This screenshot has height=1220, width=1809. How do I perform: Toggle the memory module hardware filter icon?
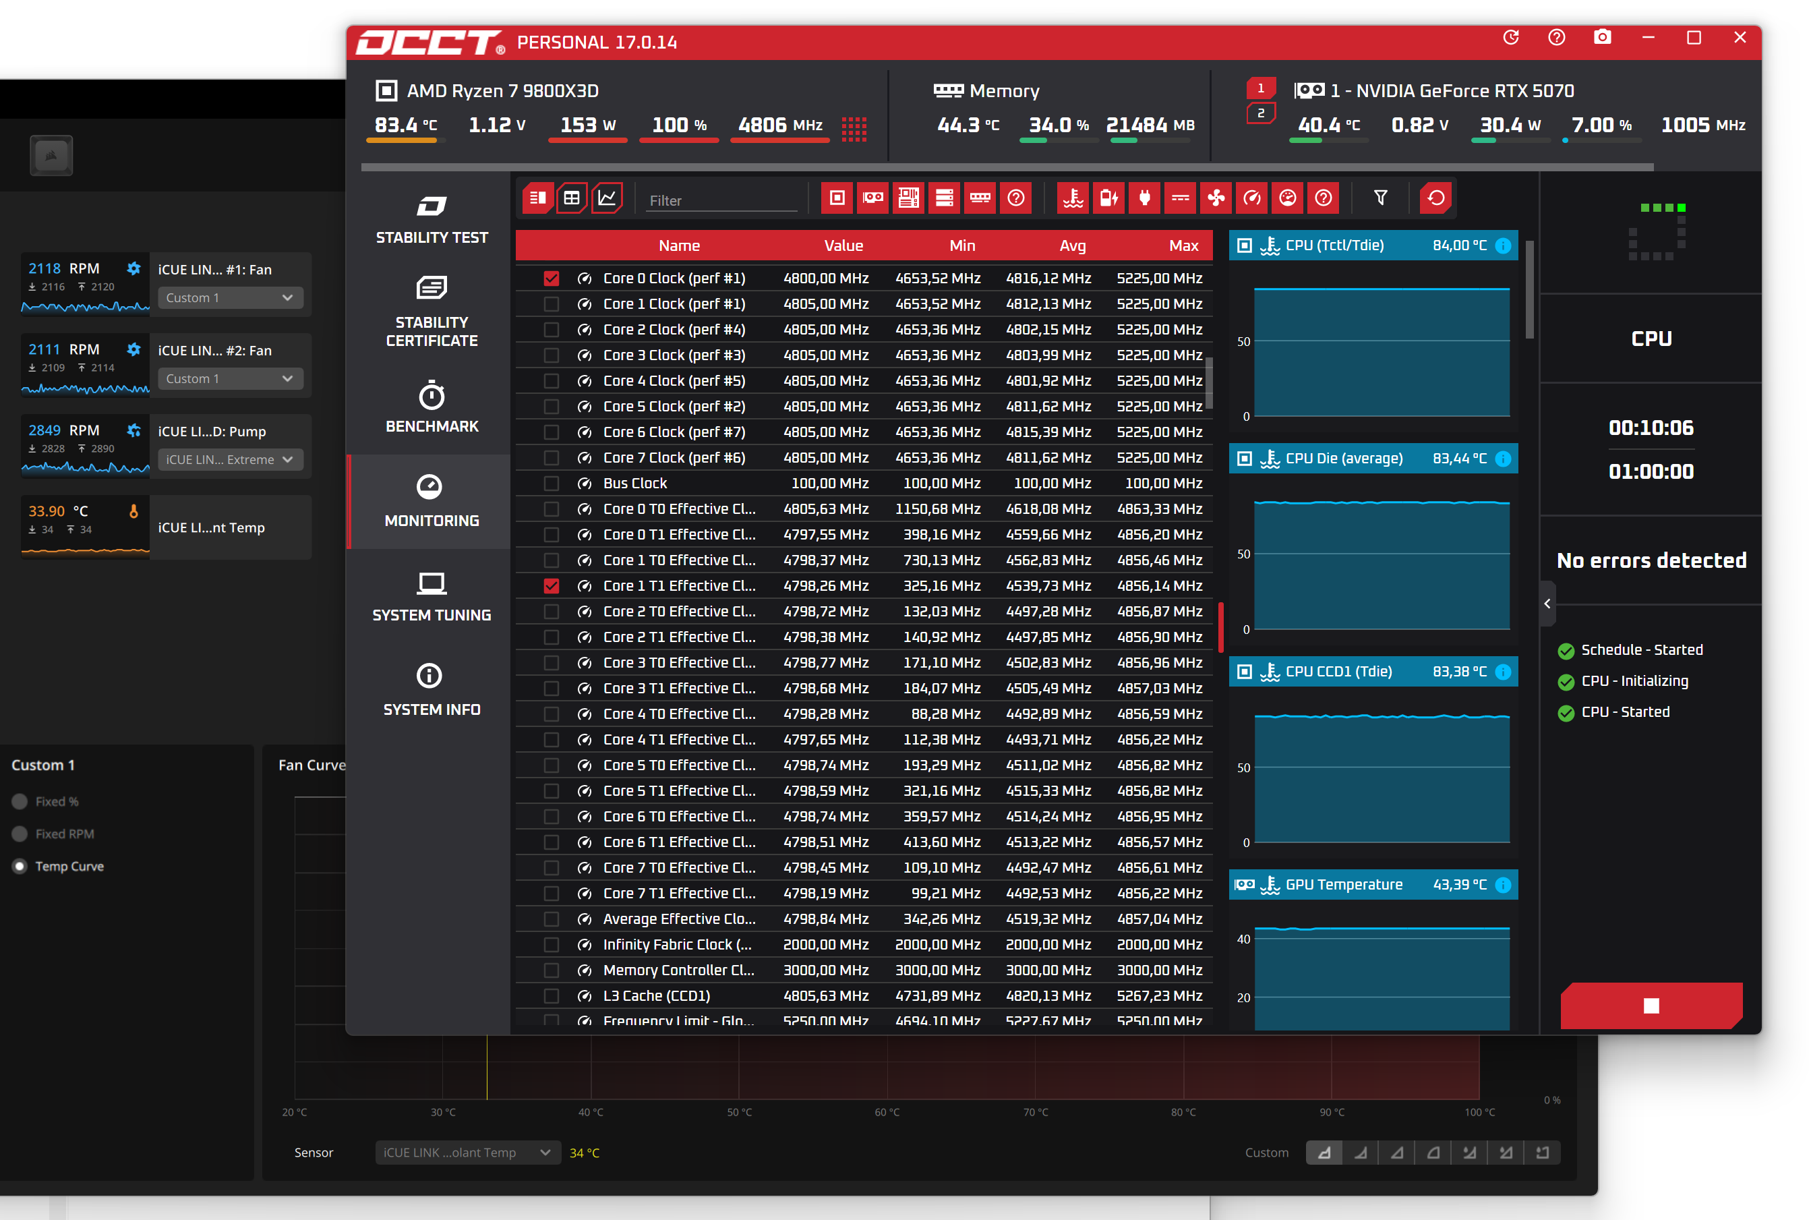[x=980, y=198]
